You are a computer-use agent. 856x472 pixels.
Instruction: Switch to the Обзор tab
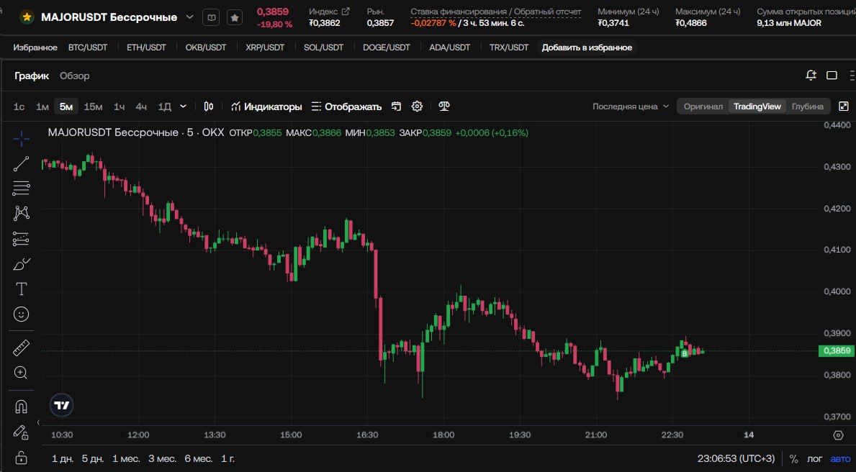(74, 76)
